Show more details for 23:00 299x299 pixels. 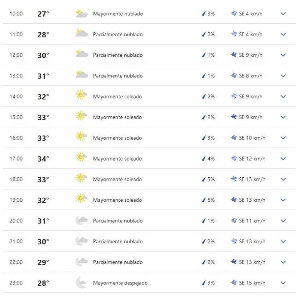click(x=283, y=283)
